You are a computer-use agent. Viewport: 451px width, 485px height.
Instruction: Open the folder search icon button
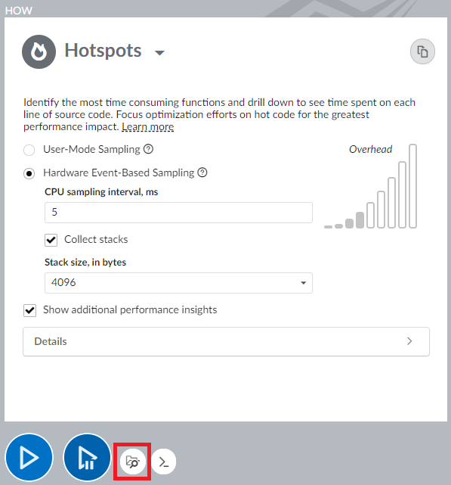point(133,462)
